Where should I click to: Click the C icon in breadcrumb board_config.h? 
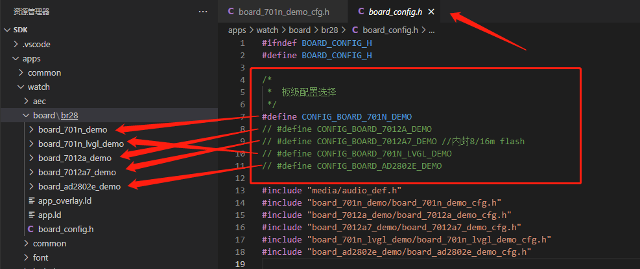[355, 30]
